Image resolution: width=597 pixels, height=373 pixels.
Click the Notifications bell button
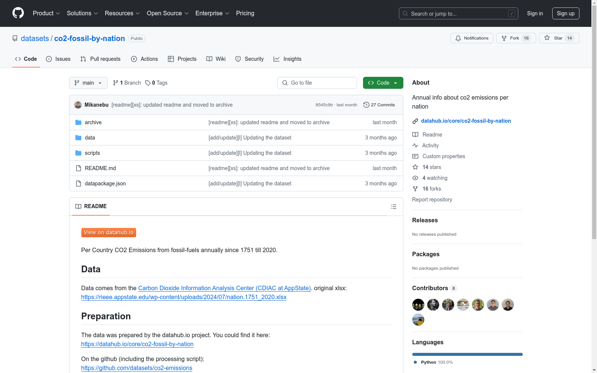click(x=472, y=38)
